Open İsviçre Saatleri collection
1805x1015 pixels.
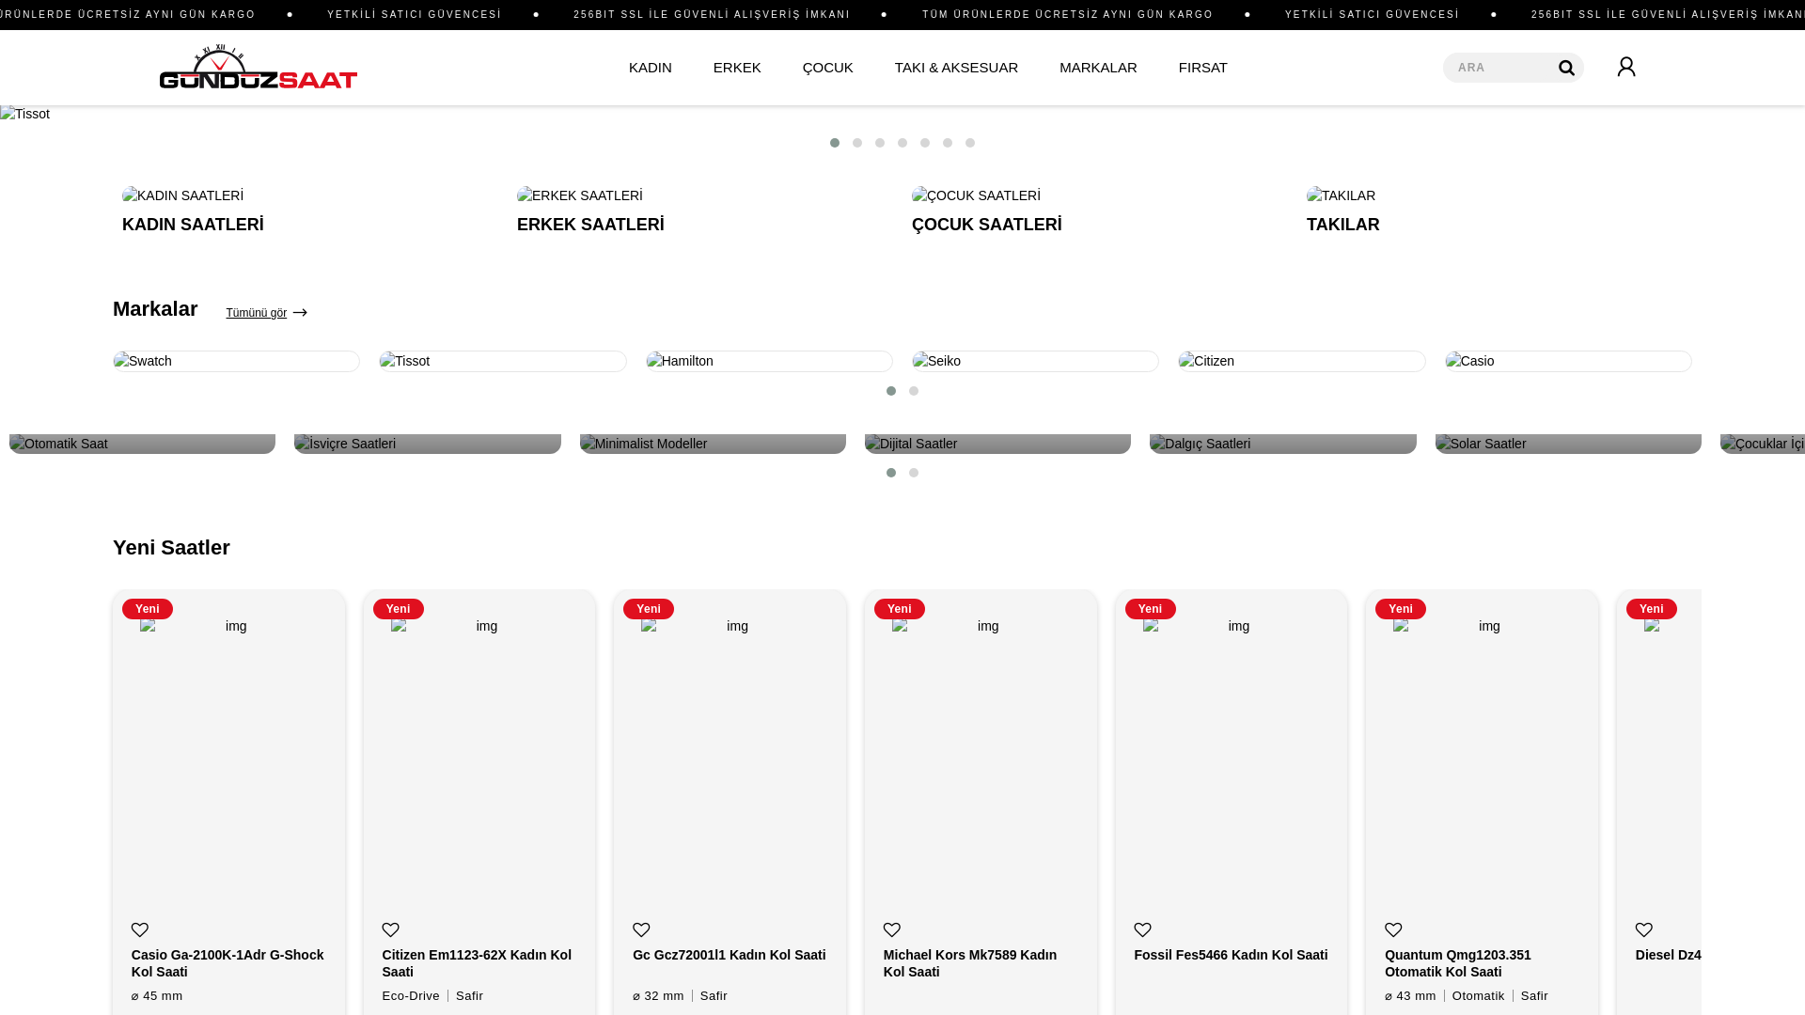tap(428, 444)
